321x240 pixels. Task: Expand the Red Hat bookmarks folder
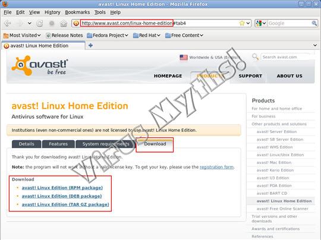[x=147, y=36]
